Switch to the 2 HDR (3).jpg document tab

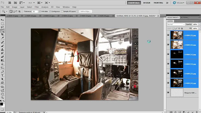coord(85,16)
